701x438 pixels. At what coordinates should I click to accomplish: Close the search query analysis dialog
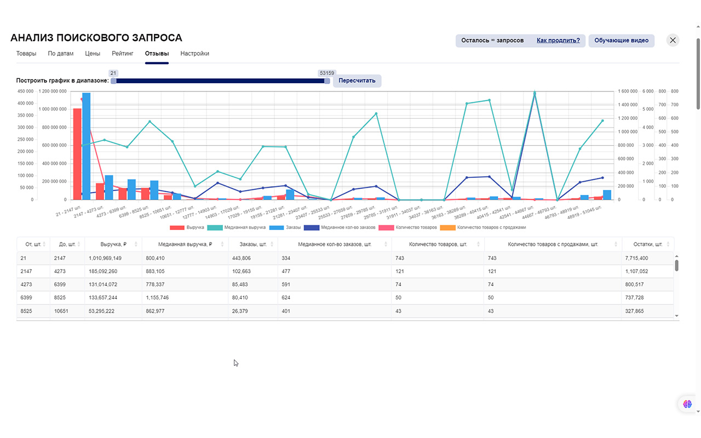[x=673, y=40]
